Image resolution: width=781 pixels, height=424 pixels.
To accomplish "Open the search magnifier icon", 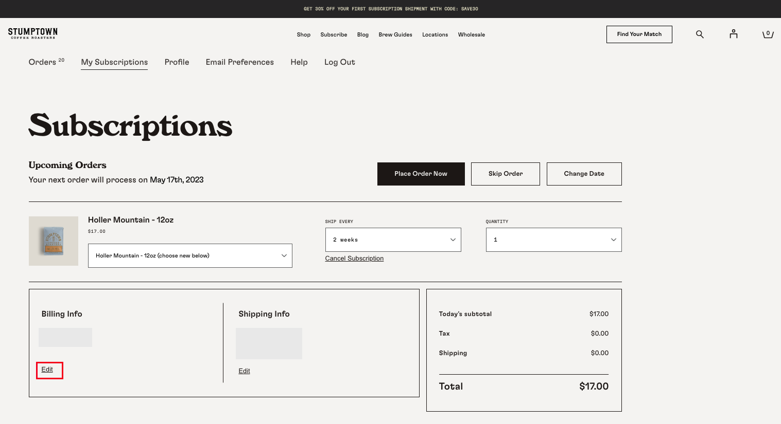I will click(x=700, y=34).
